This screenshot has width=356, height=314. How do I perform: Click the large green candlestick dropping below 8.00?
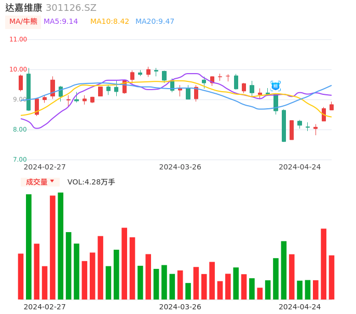point(284,126)
